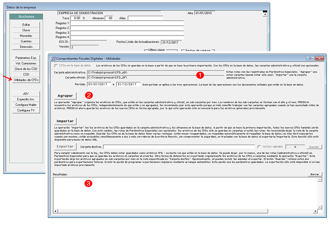
Task: Click the Agrupar button
Action: [65, 96]
